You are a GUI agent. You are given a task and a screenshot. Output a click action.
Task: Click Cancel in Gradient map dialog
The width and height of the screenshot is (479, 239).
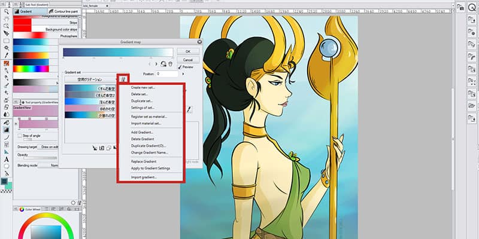coord(188,60)
